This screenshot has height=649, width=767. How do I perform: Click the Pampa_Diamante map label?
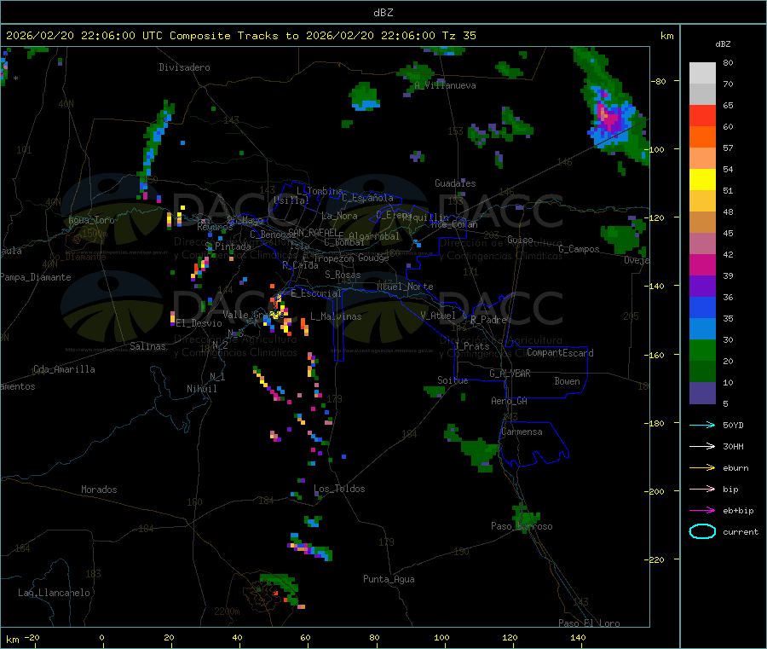35,277
